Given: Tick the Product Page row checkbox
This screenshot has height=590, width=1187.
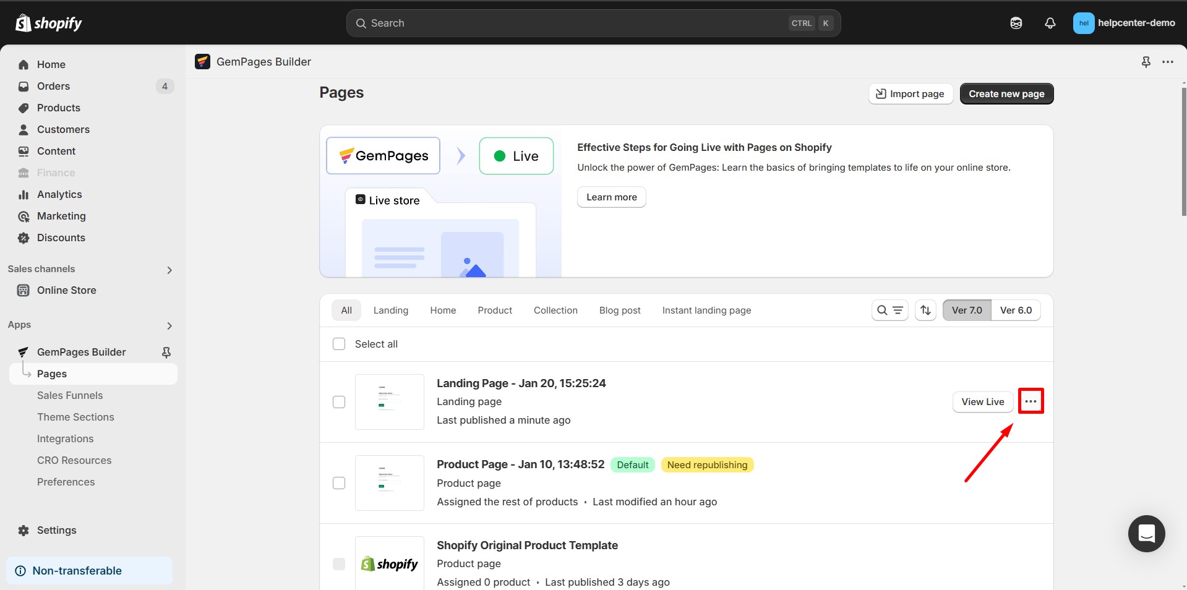Looking at the screenshot, I should coord(339,483).
